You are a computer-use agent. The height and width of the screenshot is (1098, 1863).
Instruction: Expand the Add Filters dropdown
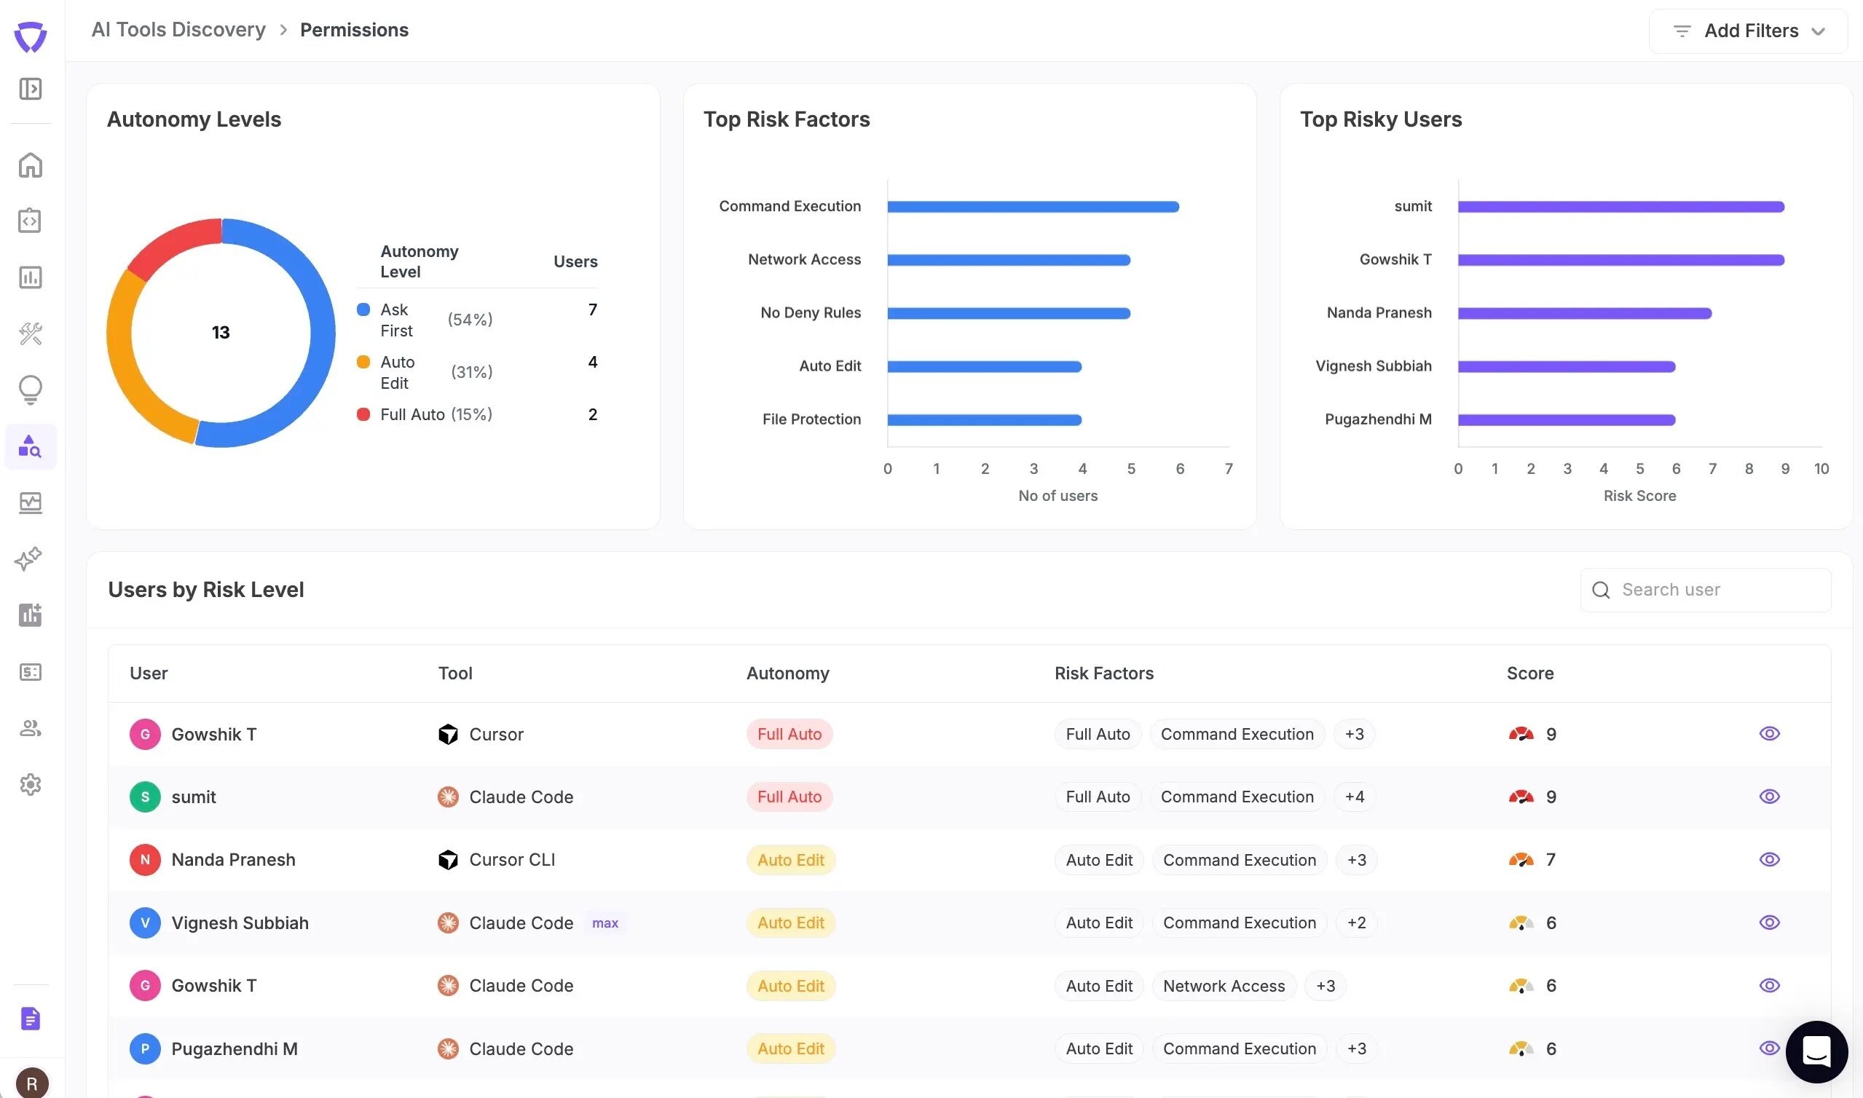point(1749,31)
